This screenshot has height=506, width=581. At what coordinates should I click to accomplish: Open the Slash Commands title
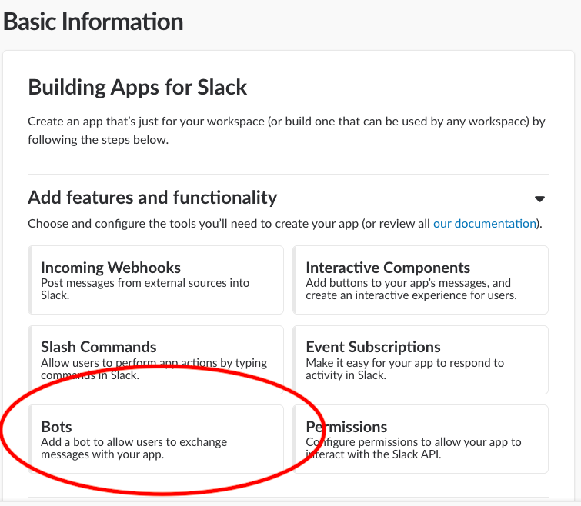(99, 347)
